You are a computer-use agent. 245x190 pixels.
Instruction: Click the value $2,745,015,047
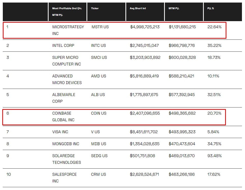click(144, 46)
